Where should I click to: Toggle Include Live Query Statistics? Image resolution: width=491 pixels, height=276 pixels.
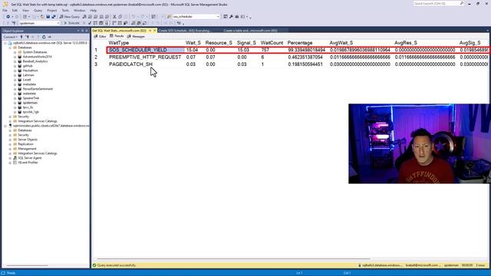(x=120, y=23)
